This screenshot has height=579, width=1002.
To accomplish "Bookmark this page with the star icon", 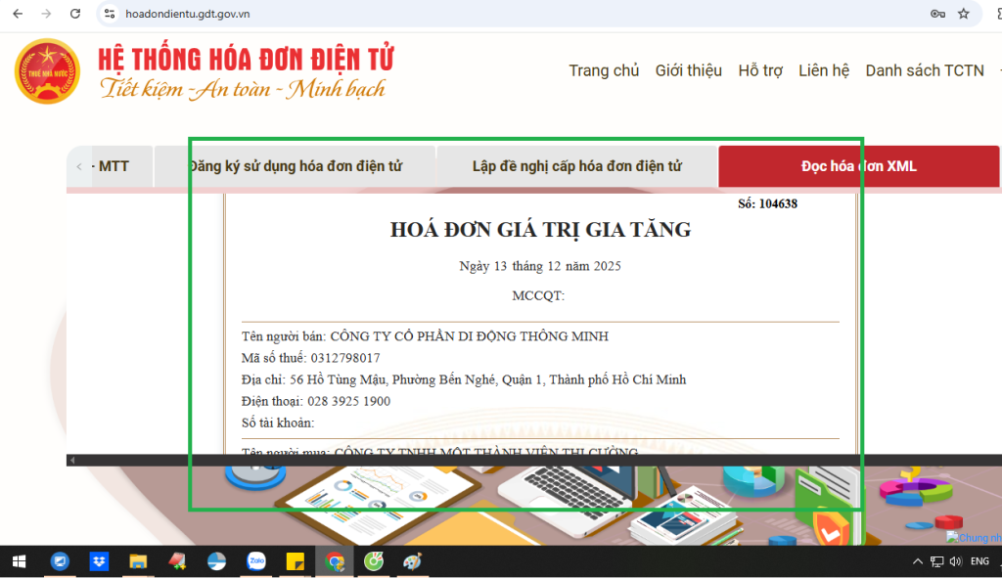I will click(x=964, y=14).
